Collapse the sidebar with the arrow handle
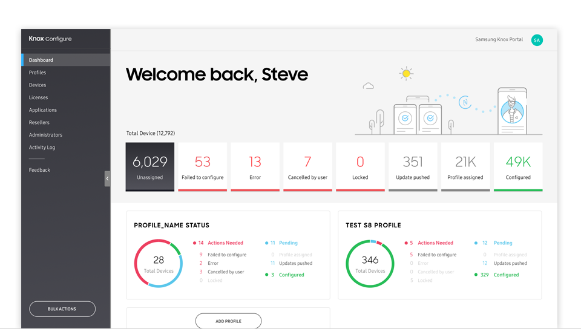Viewport: 581px width, 329px height. (x=108, y=179)
